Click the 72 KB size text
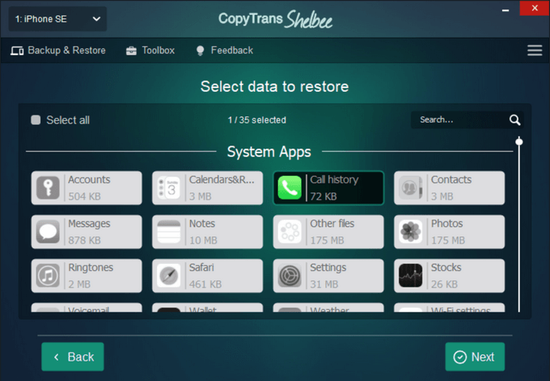The width and height of the screenshot is (550, 381). pos(324,196)
